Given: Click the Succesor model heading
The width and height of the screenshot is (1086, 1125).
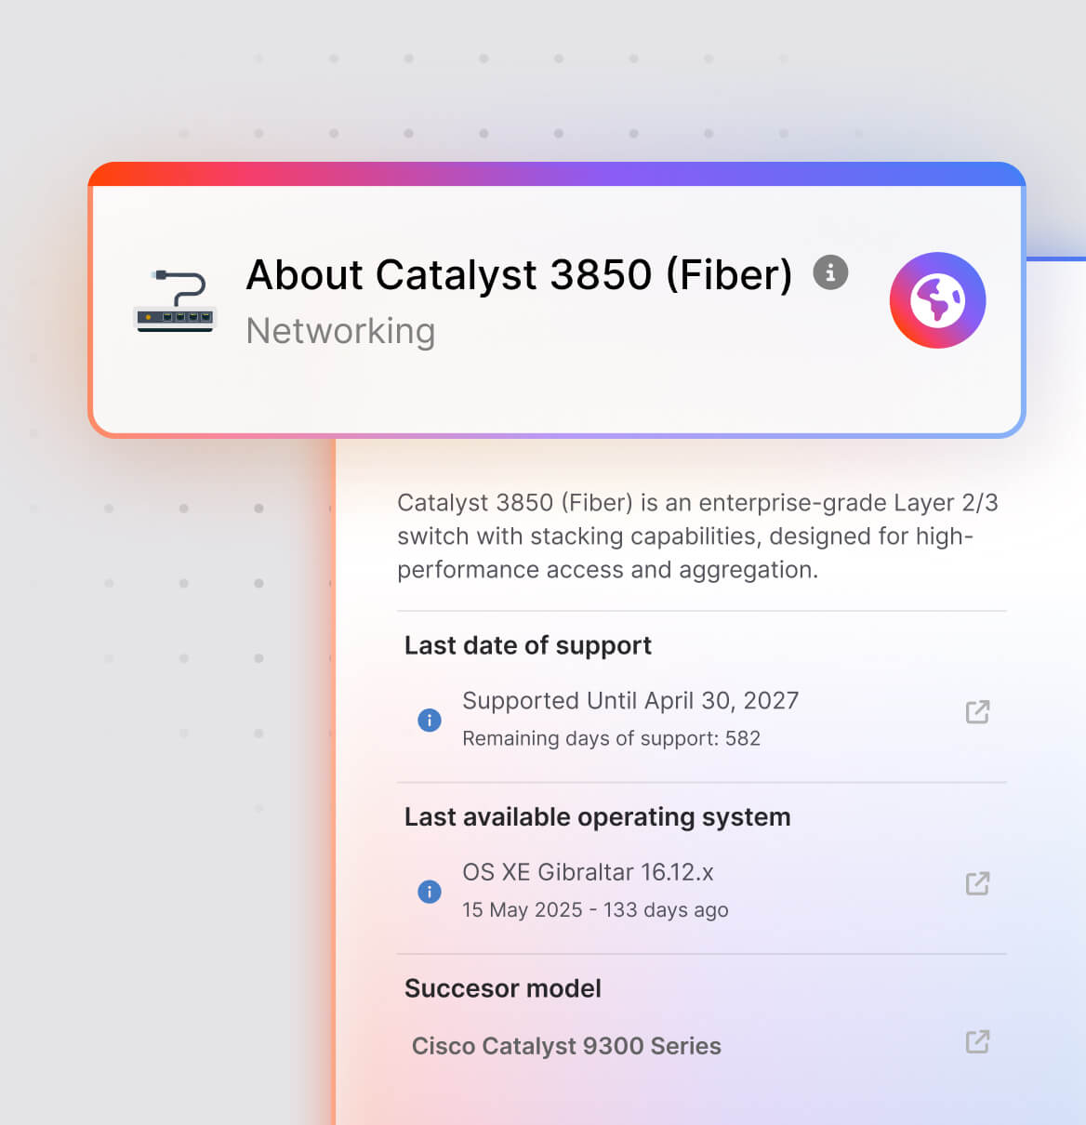Looking at the screenshot, I should [502, 988].
